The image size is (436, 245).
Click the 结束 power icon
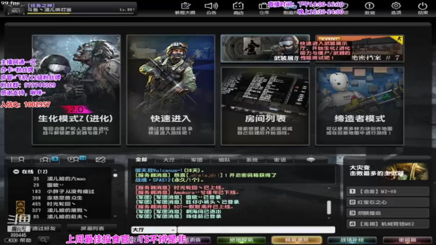(422, 8)
